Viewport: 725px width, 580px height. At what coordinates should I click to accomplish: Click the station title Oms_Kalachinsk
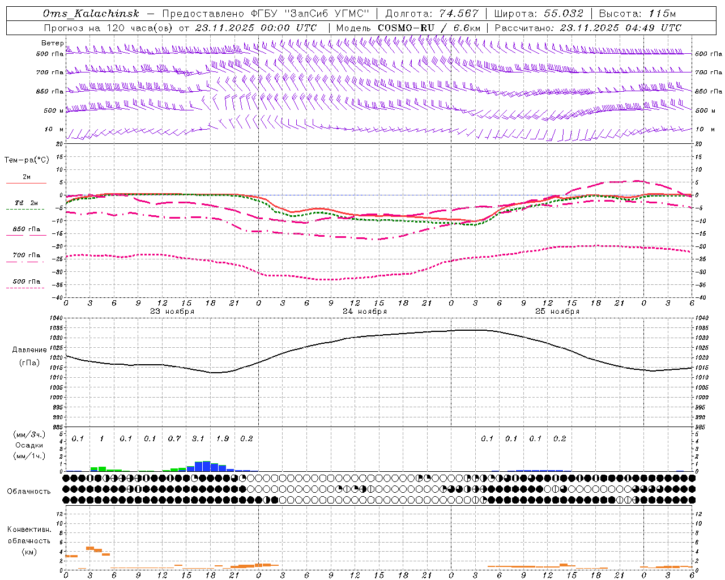click(x=91, y=14)
